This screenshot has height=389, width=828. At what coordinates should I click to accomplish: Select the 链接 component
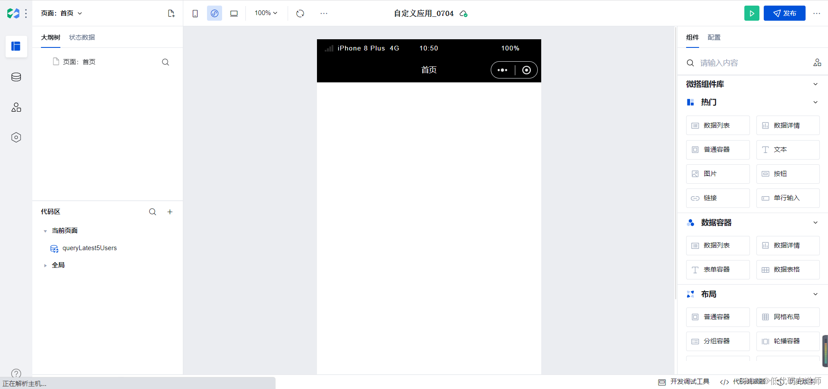click(x=718, y=198)
